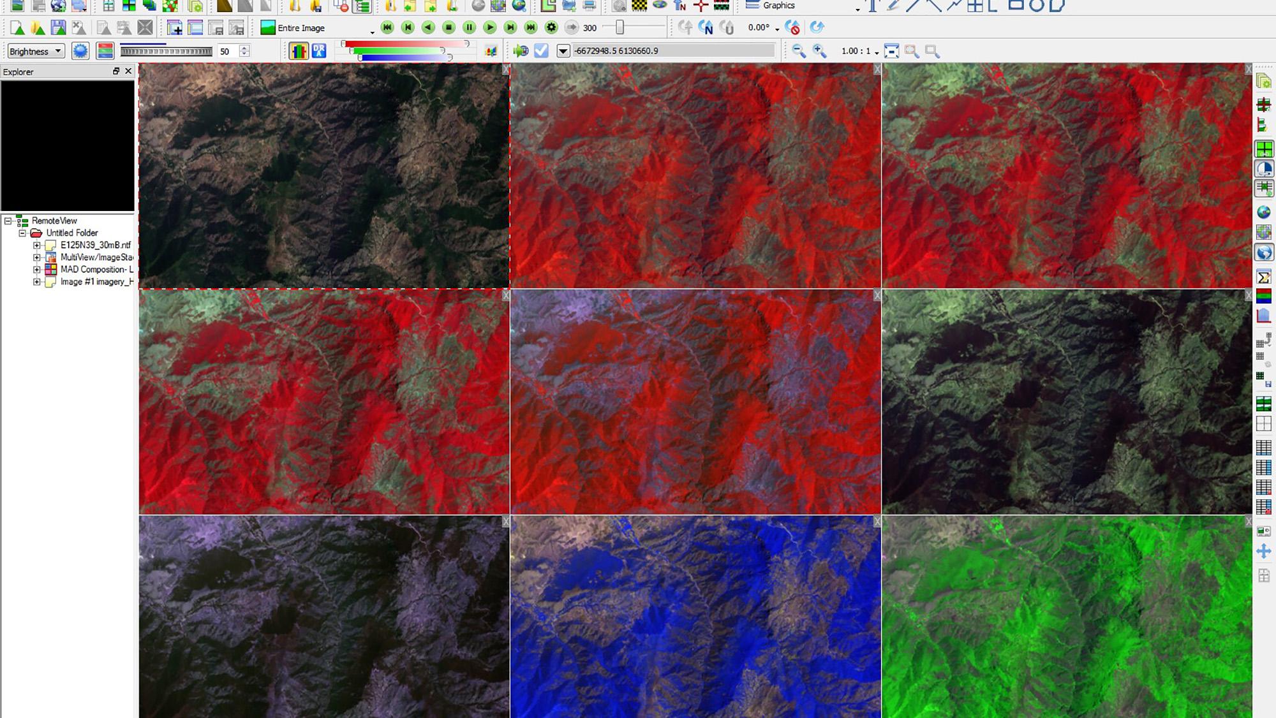
Task: Click the Zoom In magnifier icon
Action: pos(818,51)
